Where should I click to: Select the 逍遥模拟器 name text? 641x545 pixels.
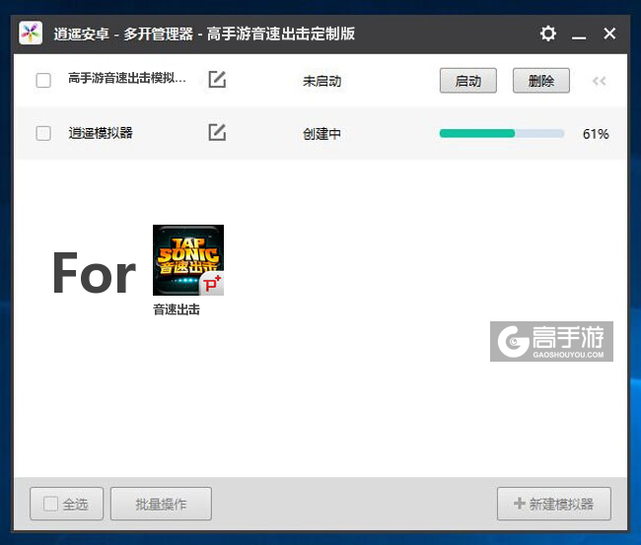click(x=101, y=133)
